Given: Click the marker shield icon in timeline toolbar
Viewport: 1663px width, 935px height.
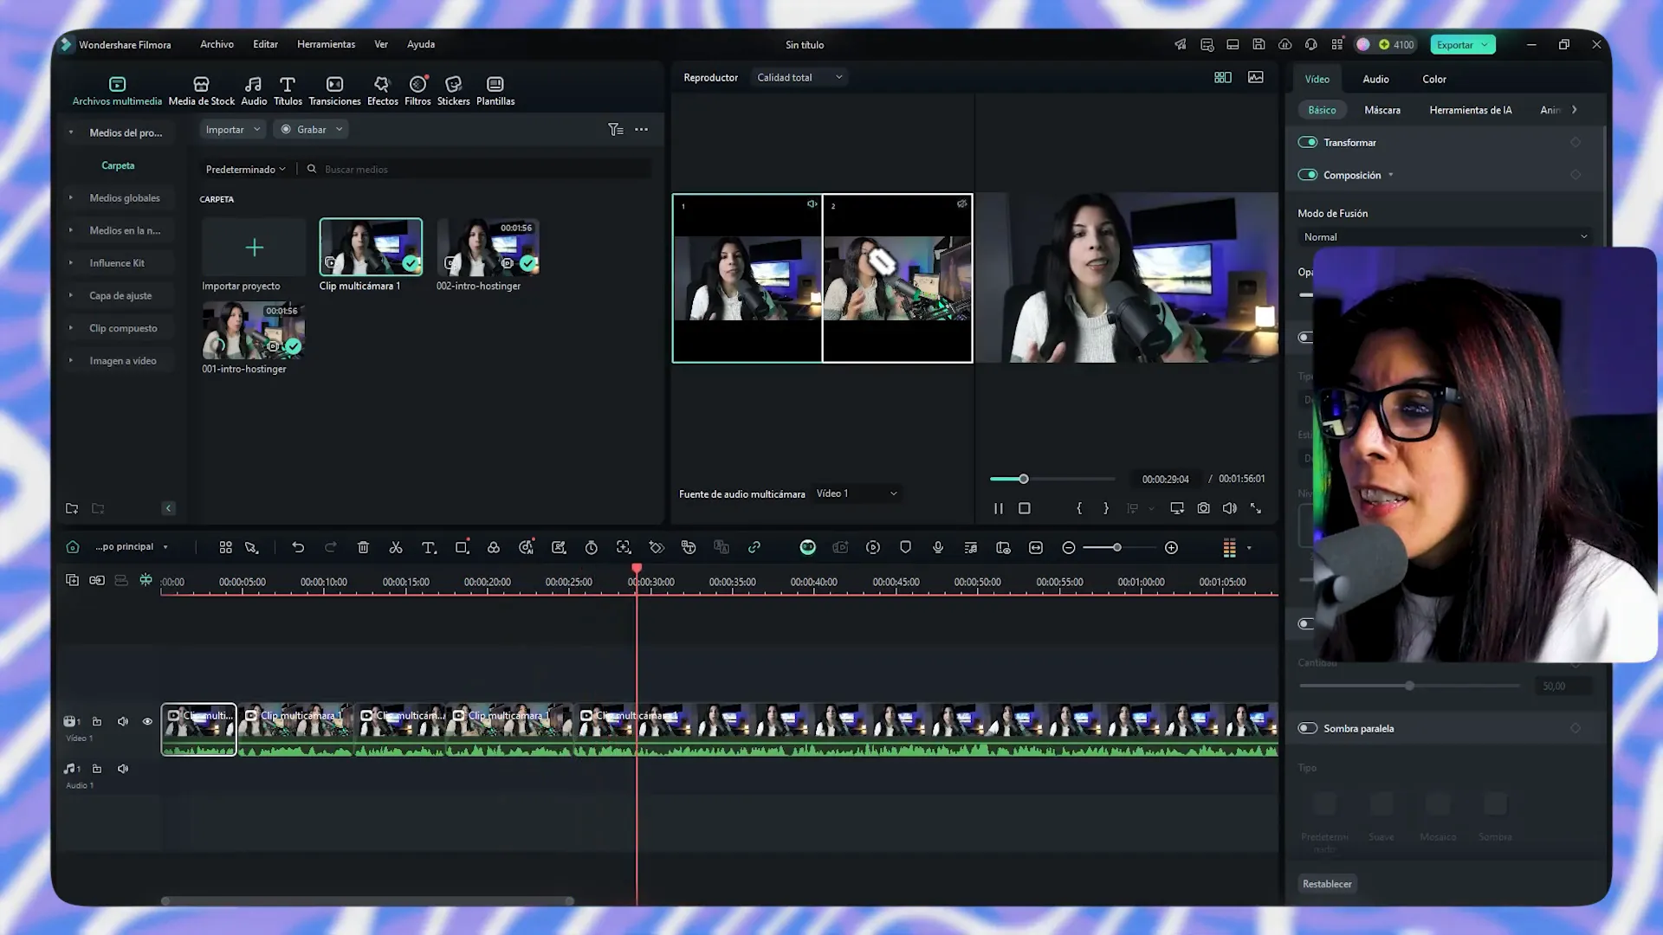Looking at the screenshot, I should (905, 547).
